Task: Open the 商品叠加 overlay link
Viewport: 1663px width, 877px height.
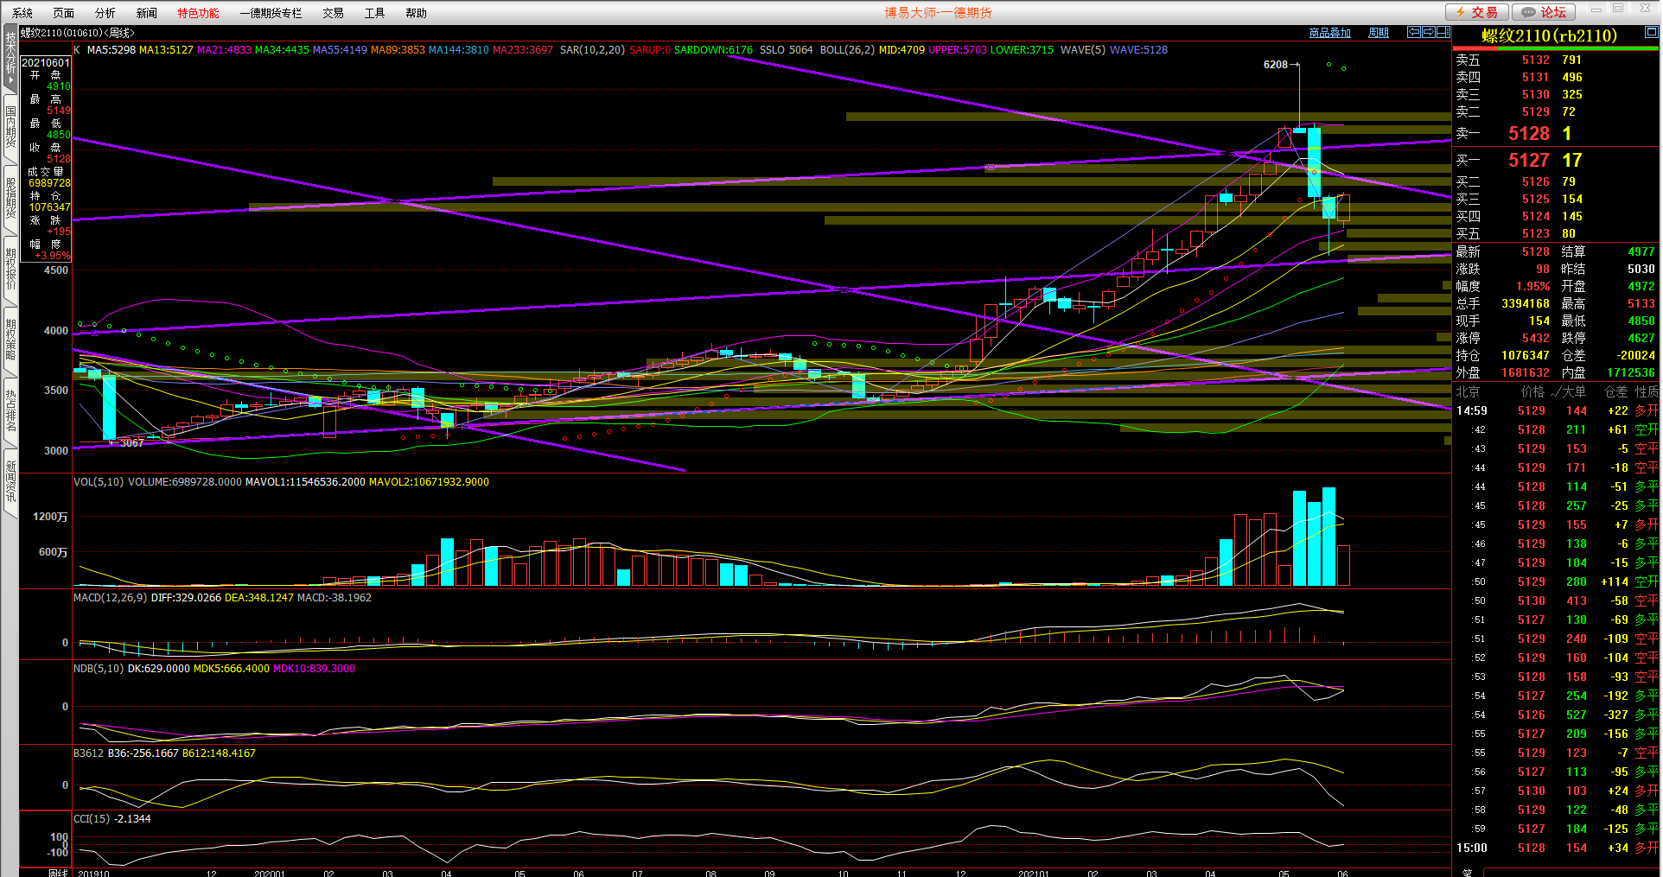Action: [1329, 33]
